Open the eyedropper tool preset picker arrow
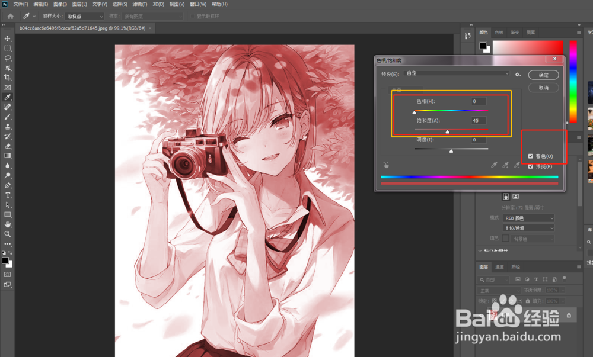The width and height of the screenshot is (593, 357). point(34,16)
